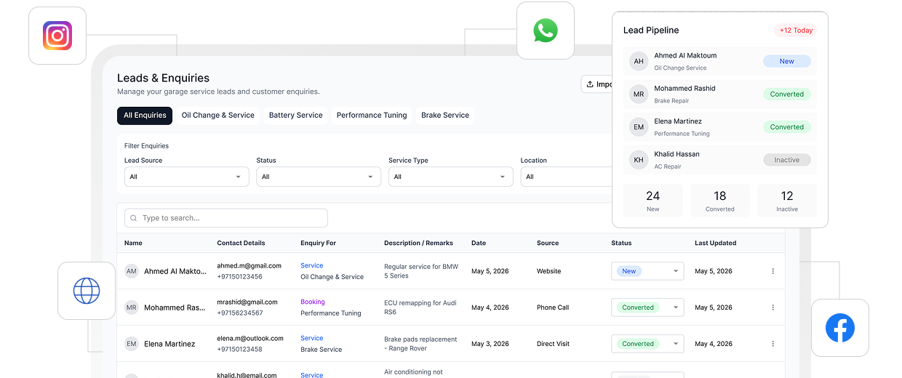Click the MR avatar in table
902x378 pixels.
(132, 307)
